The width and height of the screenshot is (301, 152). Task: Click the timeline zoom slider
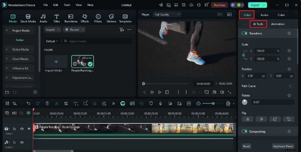[x=213, y=103]
